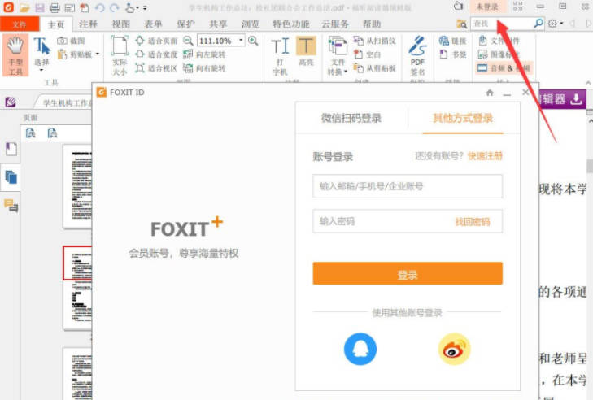Image resolution: width=593 pixels, height=400 pixels.
Task: Create a blank PDF (空白)
Action: coord(367,54)
